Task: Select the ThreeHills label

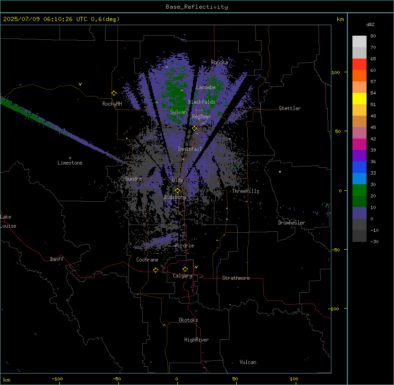Action: (245, 191)
